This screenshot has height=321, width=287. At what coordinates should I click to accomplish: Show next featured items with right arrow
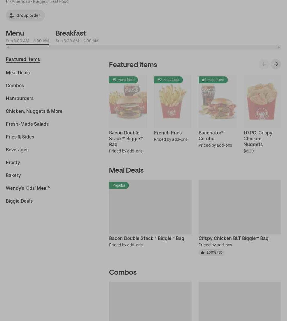(276, 64)
